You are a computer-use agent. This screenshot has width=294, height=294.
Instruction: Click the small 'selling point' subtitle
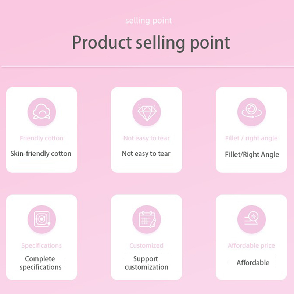click(x=148, y=20)
